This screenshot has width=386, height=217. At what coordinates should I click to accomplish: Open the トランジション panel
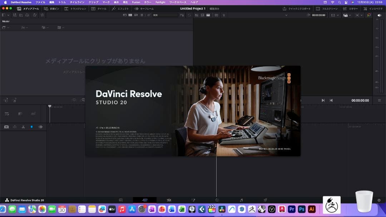75,9
